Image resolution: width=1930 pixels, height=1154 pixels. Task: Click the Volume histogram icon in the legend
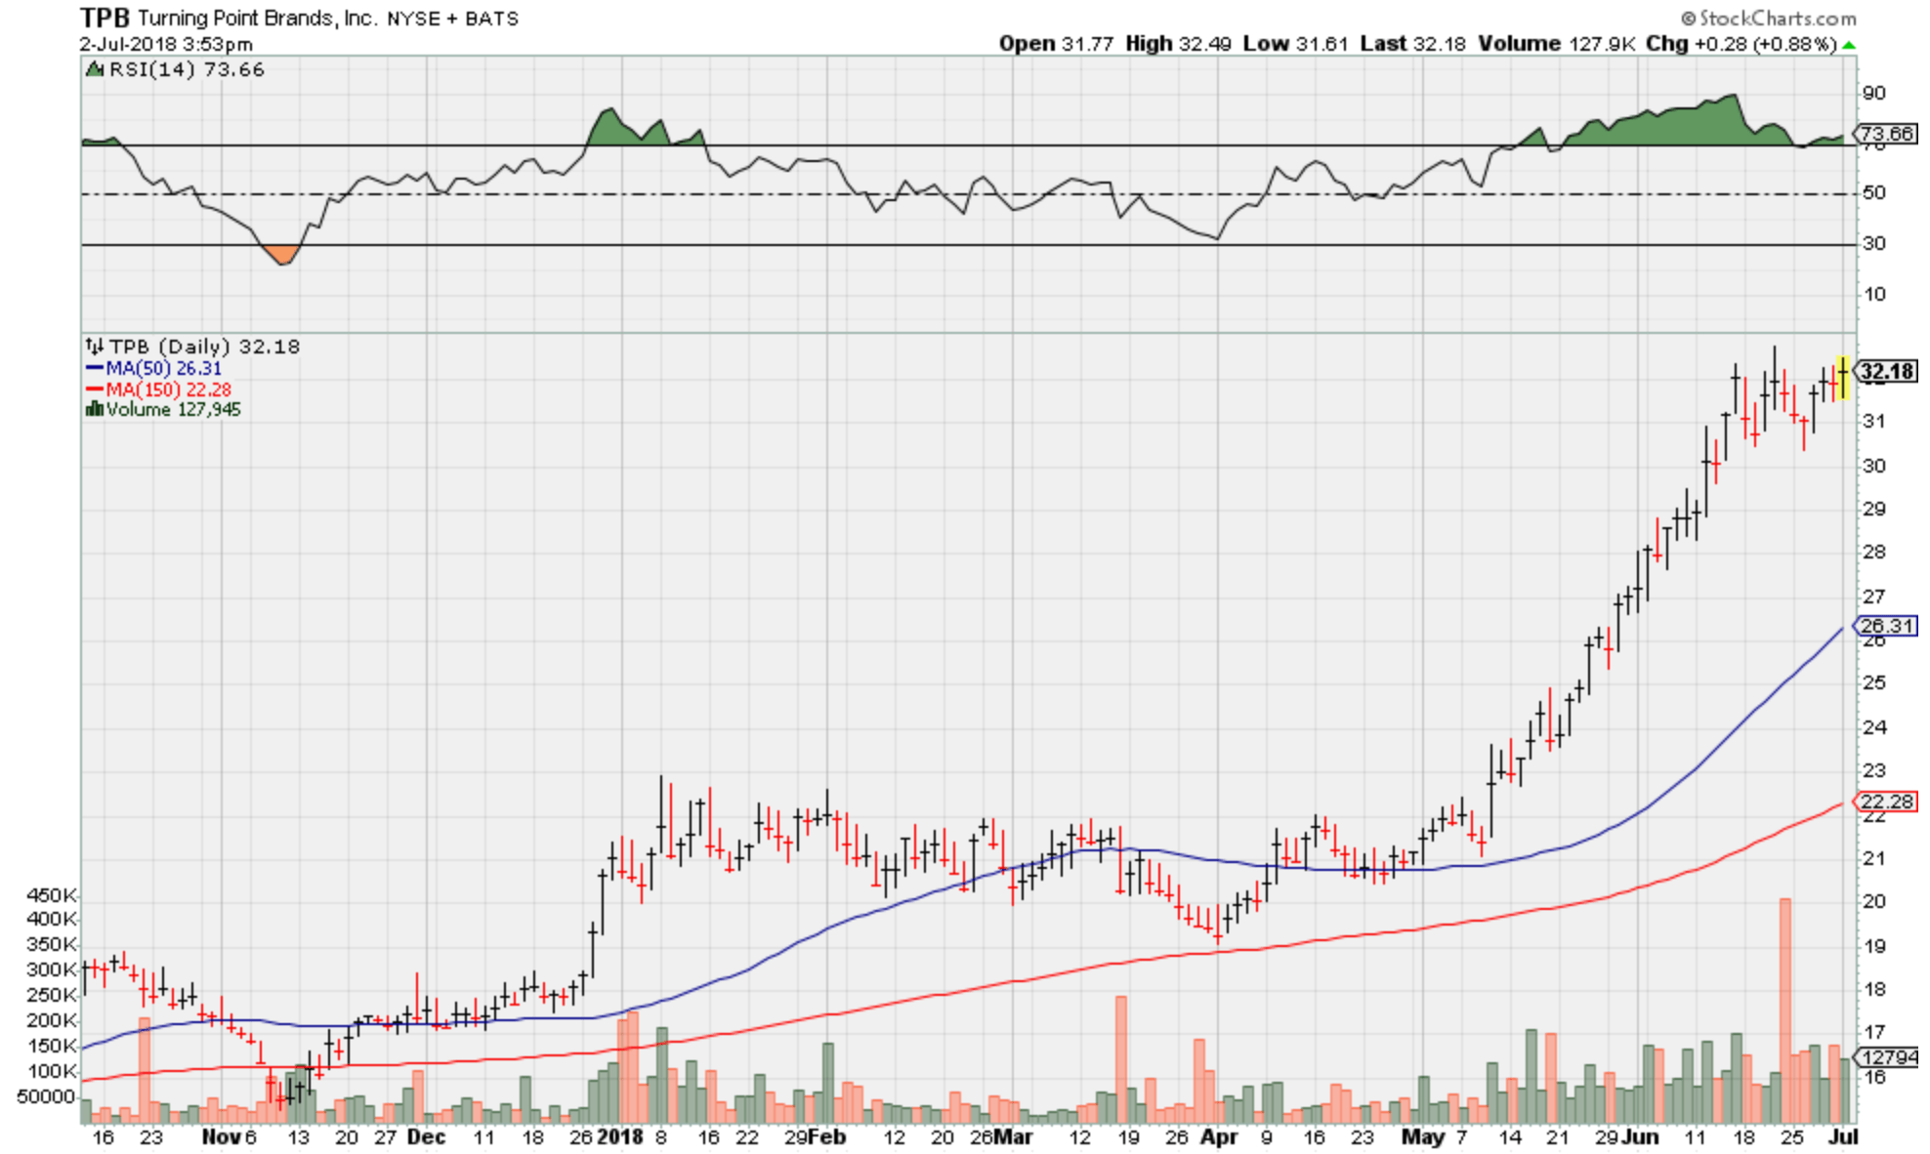(x=95, y=409)
